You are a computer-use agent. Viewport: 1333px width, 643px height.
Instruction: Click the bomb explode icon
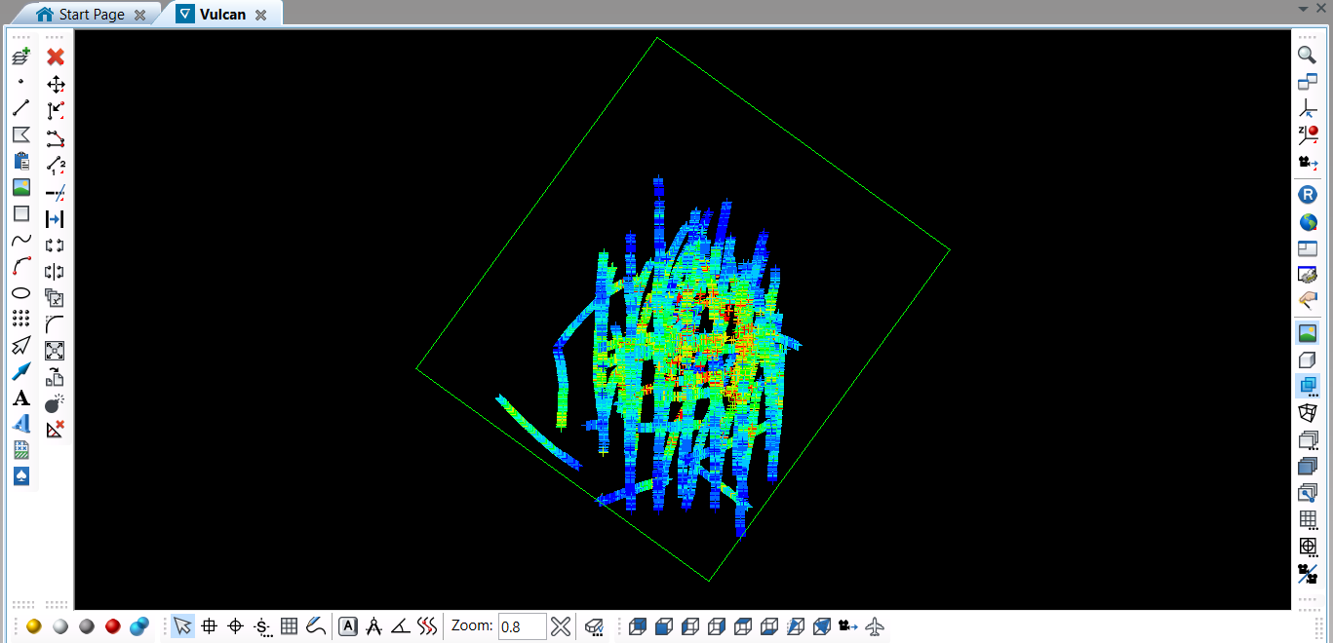click(56, 402)
